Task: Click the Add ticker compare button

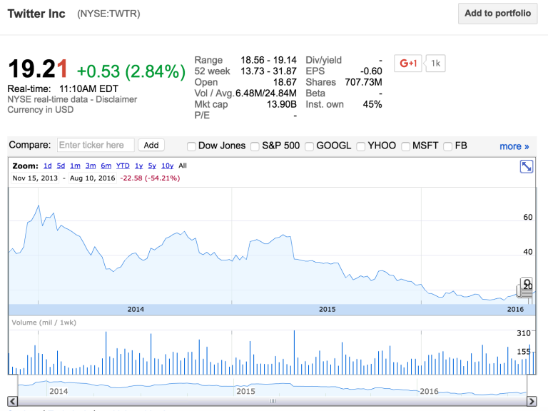Action: [x=151, y=145]
